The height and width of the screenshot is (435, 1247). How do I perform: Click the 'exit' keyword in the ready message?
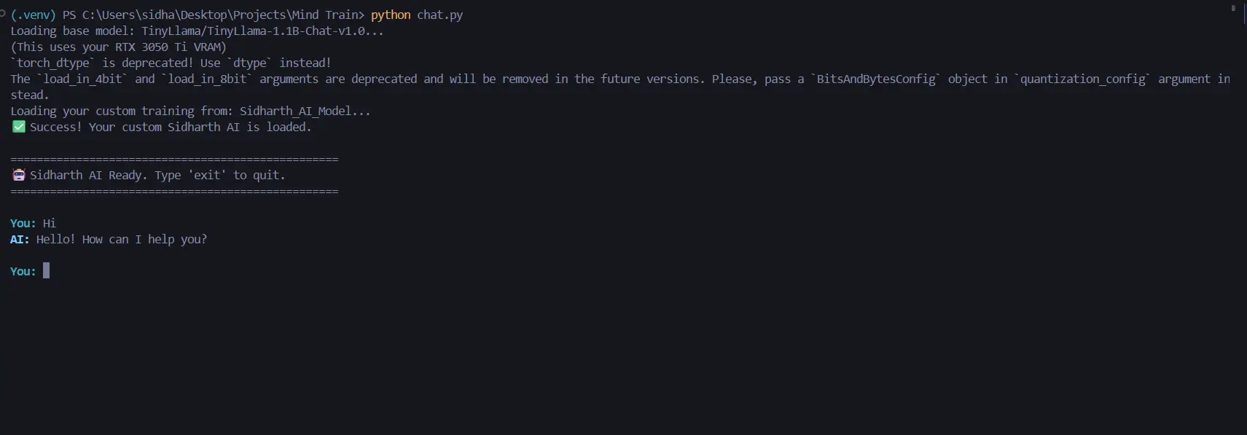pos(207,175)
